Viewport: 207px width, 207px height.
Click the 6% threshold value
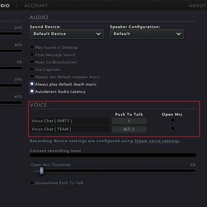click(x=193, y=165)
